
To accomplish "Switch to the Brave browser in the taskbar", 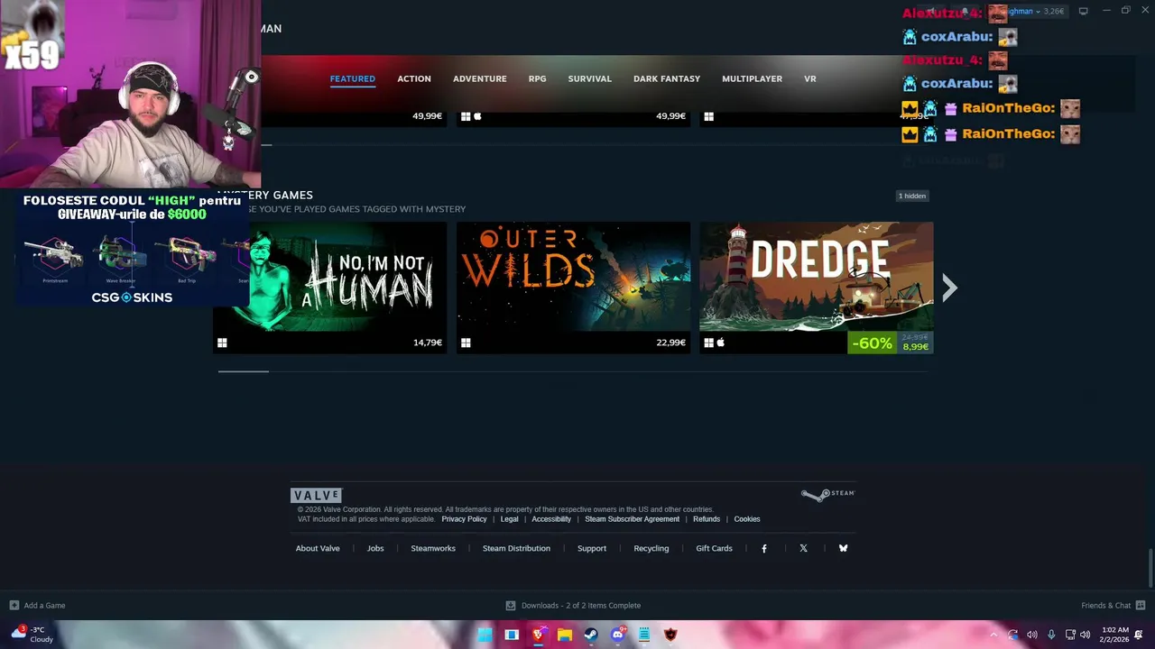I will click(x=538, y=635).
